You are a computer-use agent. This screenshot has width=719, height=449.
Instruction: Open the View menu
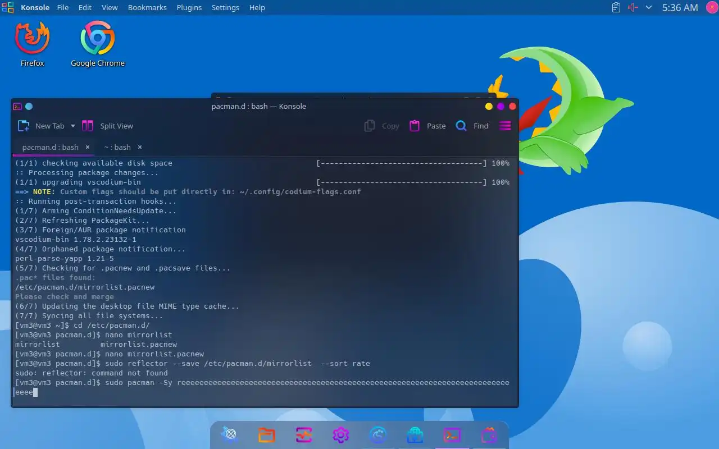(x=110, y=7)
